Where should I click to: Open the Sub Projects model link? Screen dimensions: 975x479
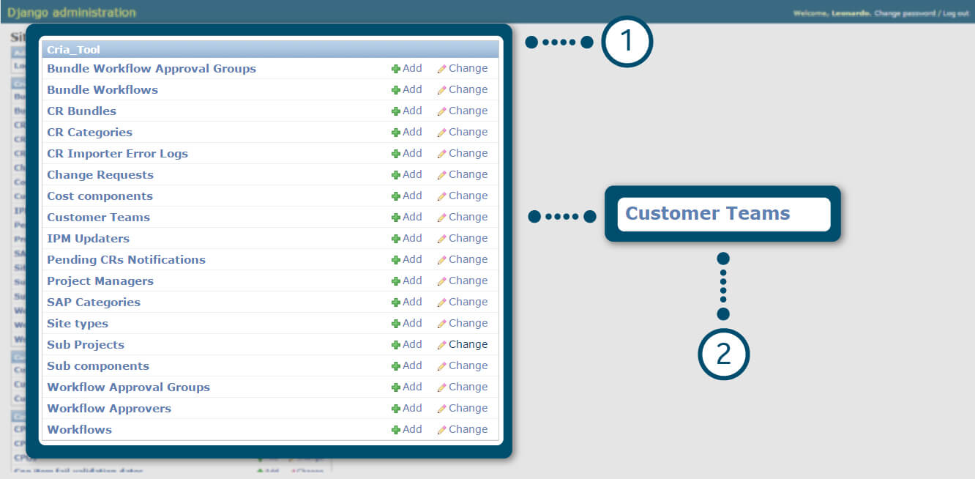pos(86,345)
